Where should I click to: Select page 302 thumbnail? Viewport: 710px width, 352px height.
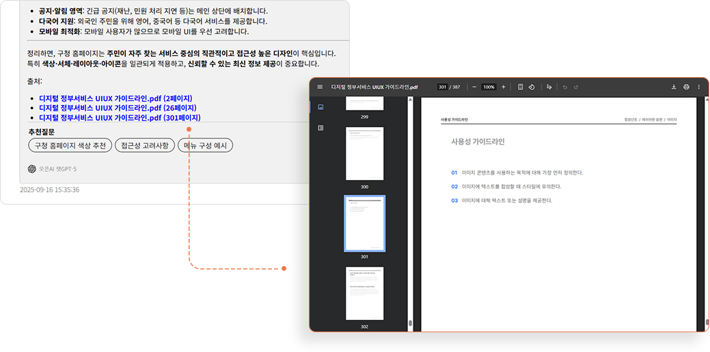364,293
